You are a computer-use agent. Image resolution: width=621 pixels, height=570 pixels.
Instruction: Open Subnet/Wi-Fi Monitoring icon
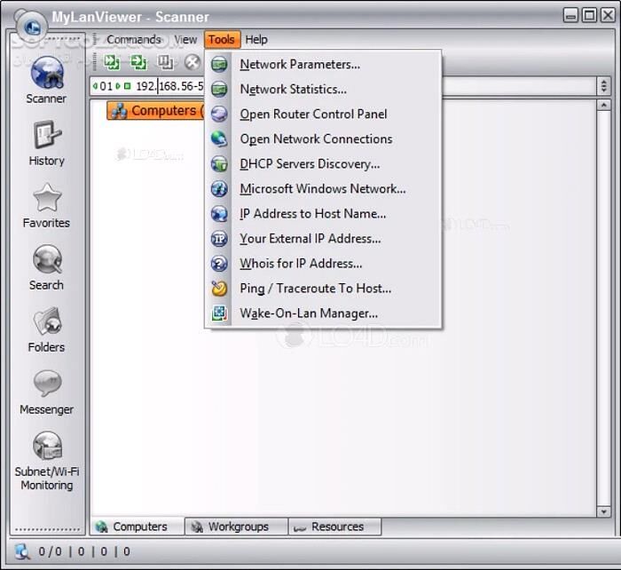[47, 445]
